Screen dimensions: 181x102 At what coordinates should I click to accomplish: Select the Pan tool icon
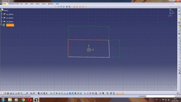coord(57,93)
